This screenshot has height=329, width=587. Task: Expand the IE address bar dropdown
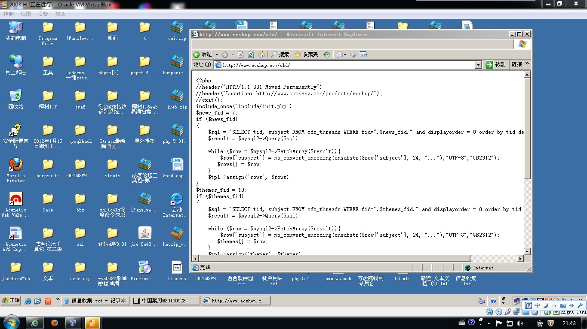click(x=478, y=65)
